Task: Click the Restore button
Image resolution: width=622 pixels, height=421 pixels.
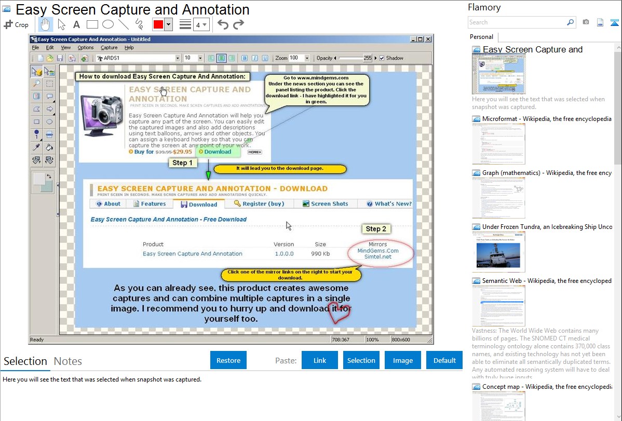Action: click(228, 360)
